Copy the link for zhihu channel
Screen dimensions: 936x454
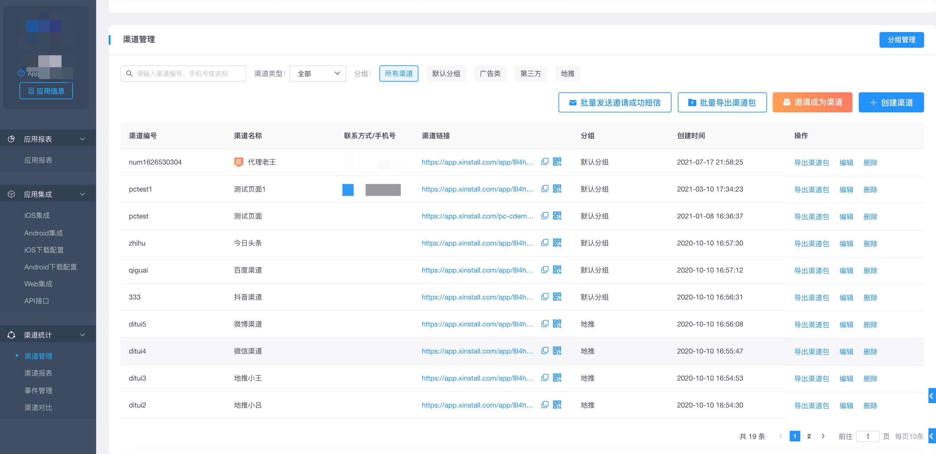tap(545, 243)
